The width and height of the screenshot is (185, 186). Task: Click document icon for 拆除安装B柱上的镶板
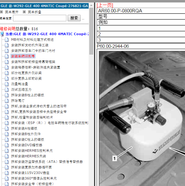7,95
